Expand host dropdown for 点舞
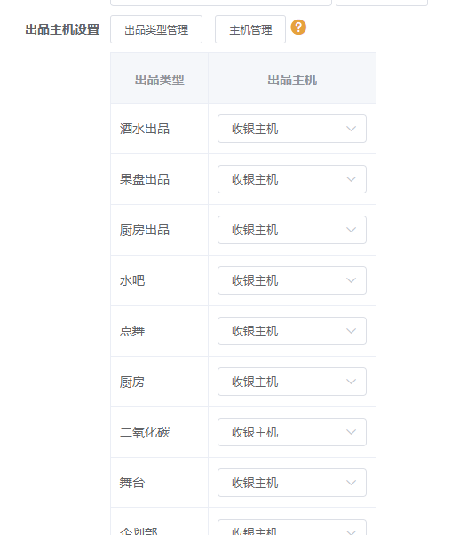Viewport: 475px width, 535px height. 292,331
